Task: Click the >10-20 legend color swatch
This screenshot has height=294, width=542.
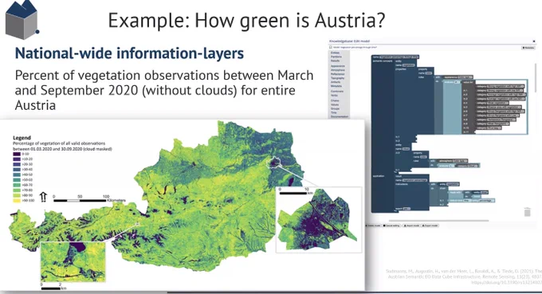Action: (17, 159)
